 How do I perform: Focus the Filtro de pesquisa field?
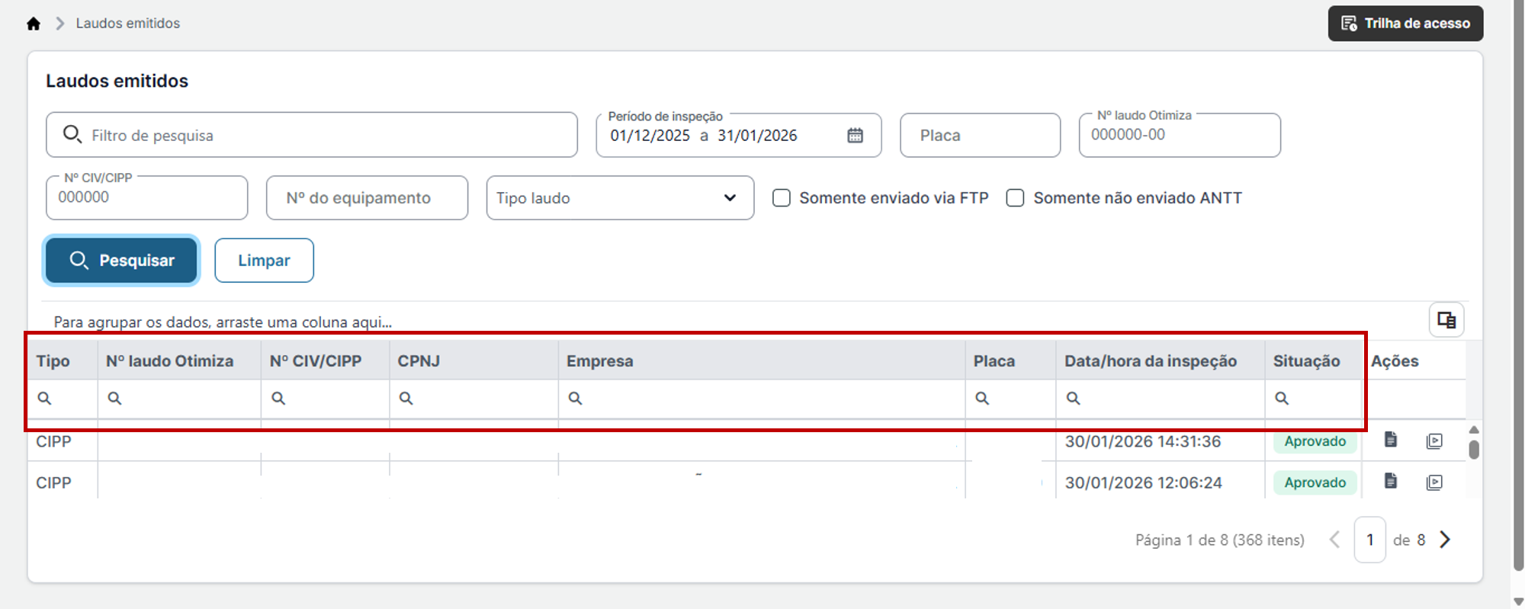click(x=312, y=135)
